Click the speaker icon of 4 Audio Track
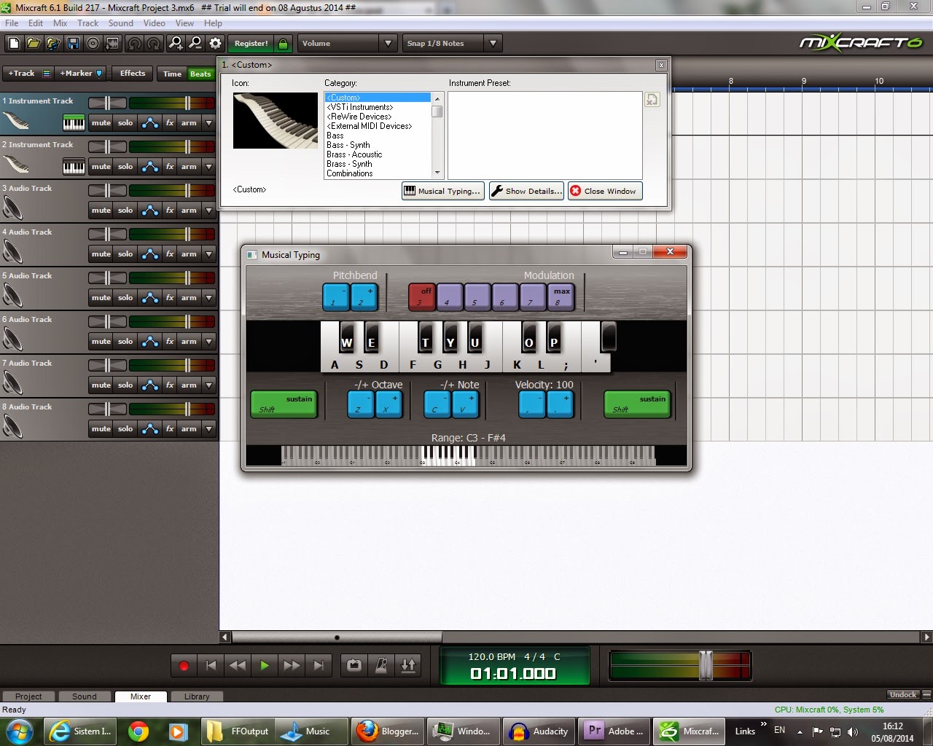This screenshot has height=746, width=933. (x=13, y=253)
